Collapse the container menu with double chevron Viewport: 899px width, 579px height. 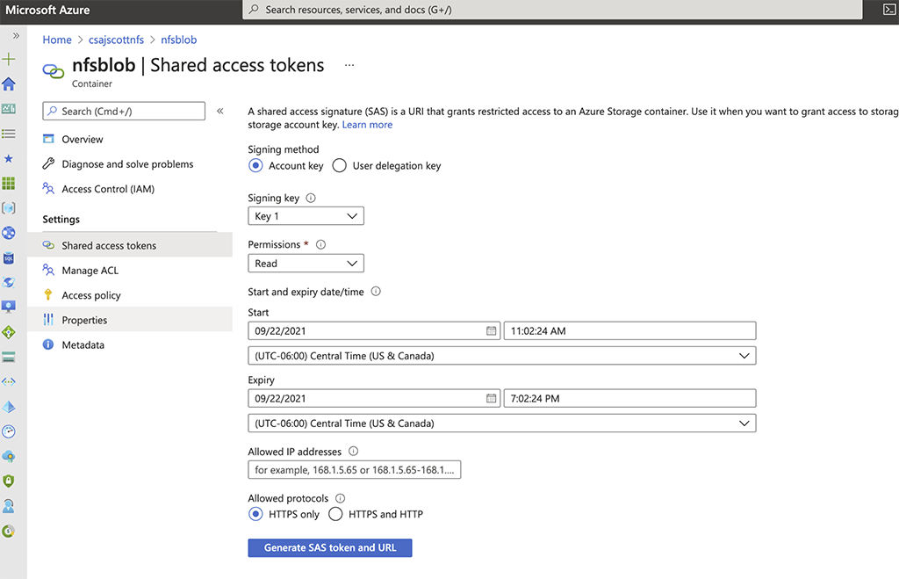[219, 111]
